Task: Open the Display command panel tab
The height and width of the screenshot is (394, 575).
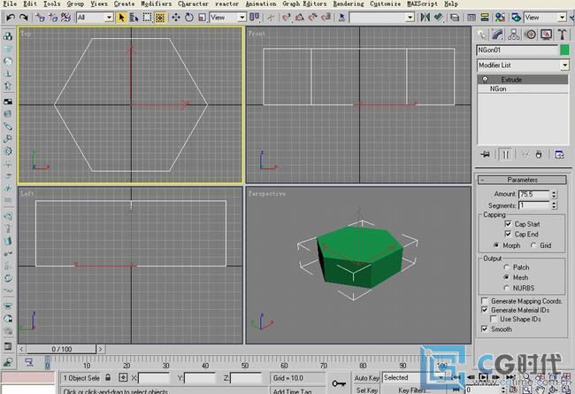Action: click(547, 35)
